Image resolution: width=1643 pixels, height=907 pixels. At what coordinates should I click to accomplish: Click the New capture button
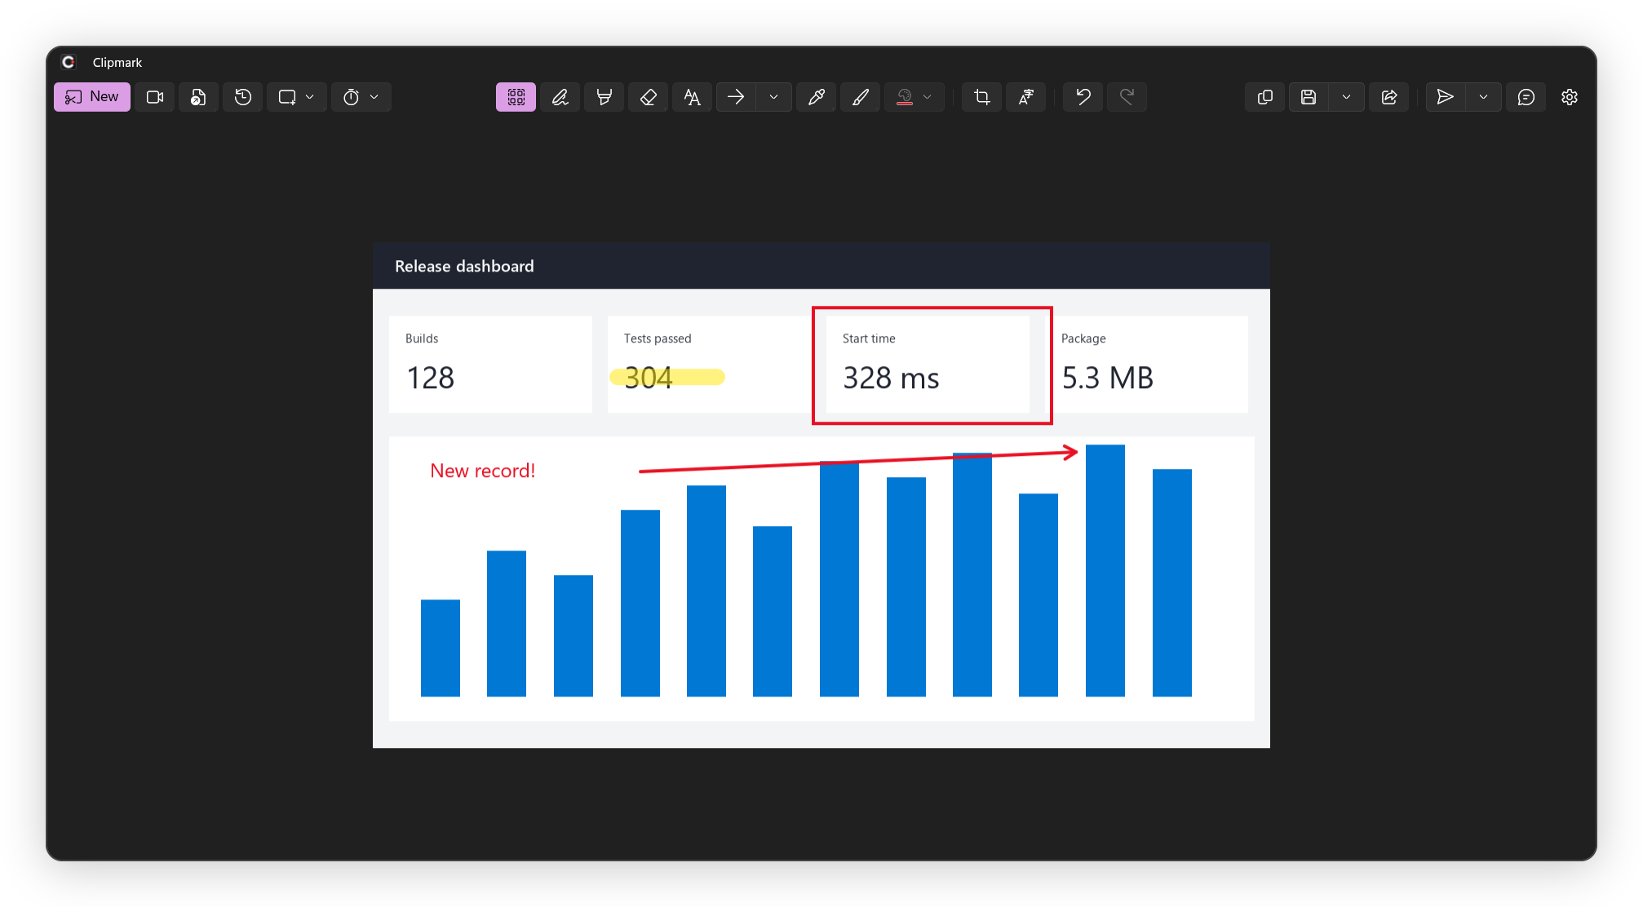[92, 97]
